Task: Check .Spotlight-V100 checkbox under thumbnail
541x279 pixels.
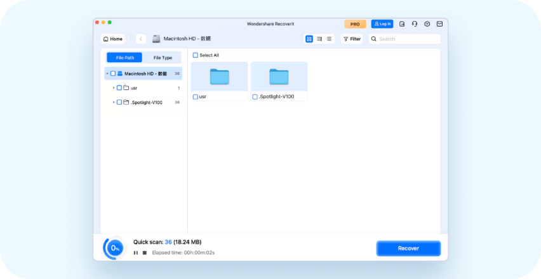Action: coord(255,97)
